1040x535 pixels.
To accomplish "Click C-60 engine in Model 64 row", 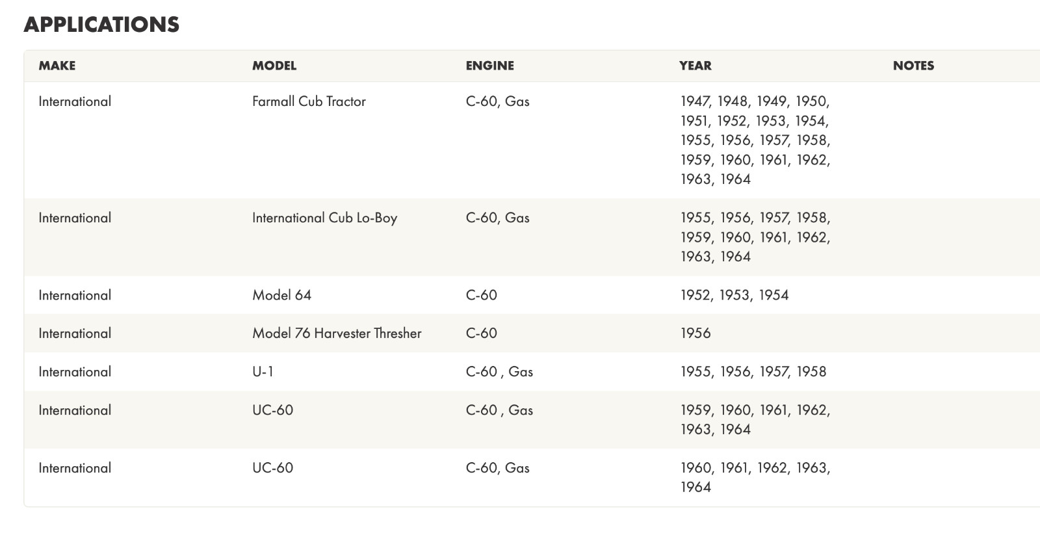I will click(x=481, y=295).
